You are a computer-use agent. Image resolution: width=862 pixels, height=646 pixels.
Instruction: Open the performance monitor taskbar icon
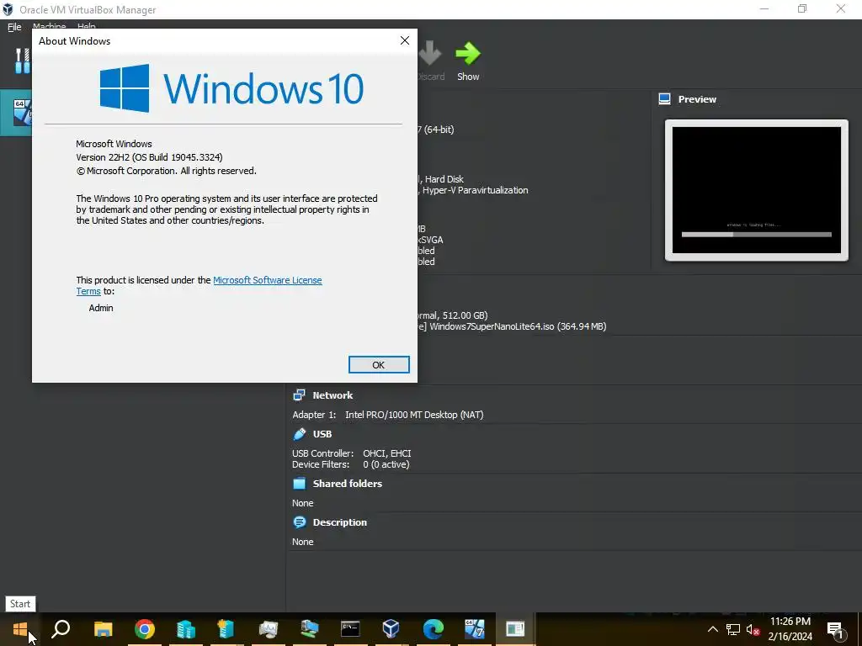click(x=268, y=629)
